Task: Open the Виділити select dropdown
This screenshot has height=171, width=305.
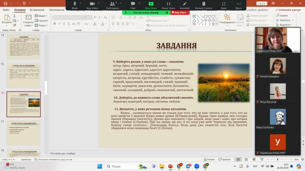Action: pos(284,25)
